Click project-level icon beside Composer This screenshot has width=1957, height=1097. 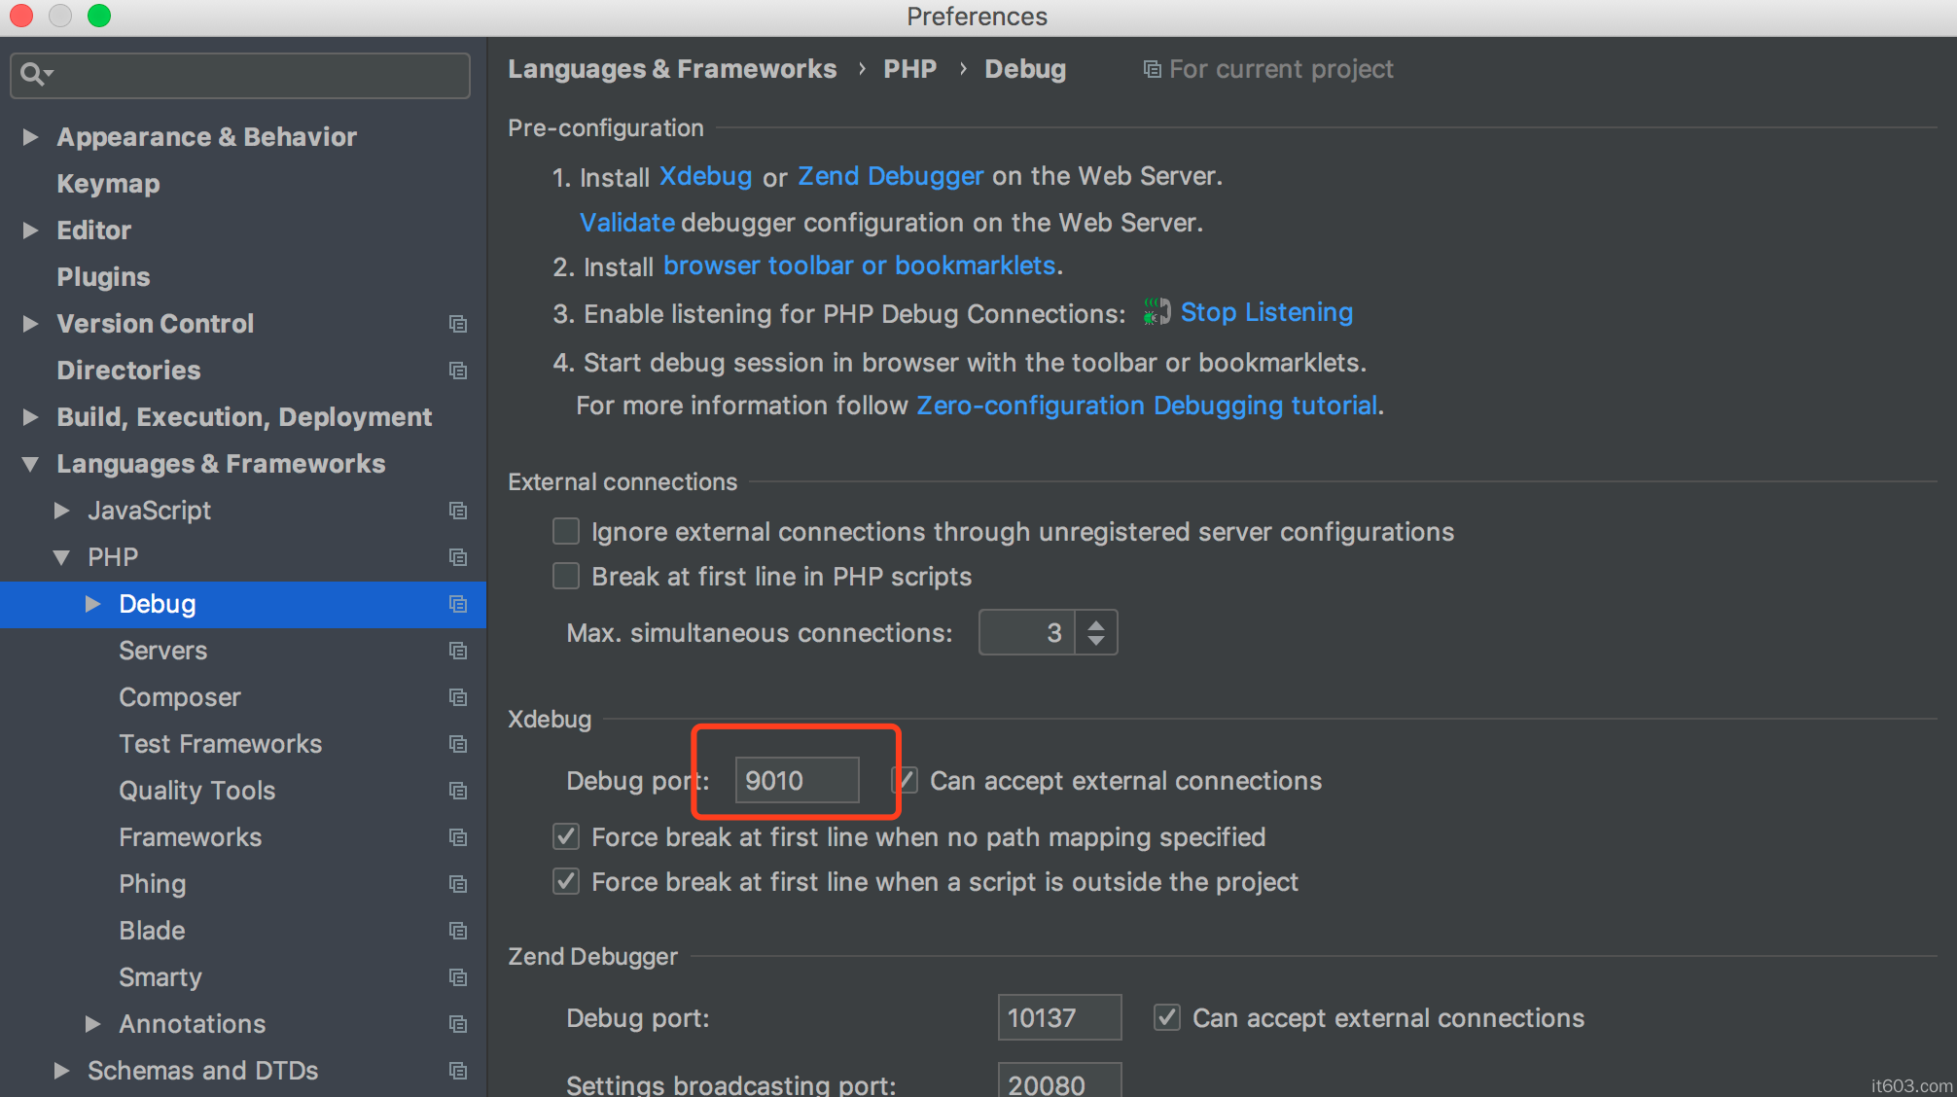(x=458, y=697)
